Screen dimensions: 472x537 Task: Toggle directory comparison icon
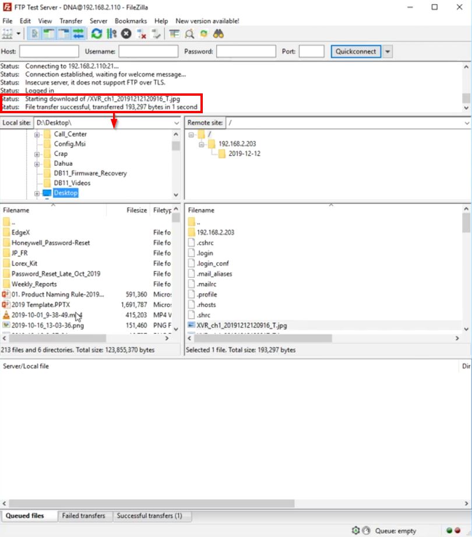tap(189, 34)
